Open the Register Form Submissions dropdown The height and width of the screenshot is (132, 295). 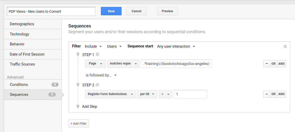tap(110, 94)
